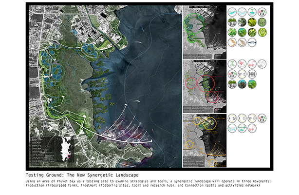This screenshot has height=195, width=299.
Task: Select the camera icon in treatment icon group
Action: pyautogui.click(x=232, y=75)
